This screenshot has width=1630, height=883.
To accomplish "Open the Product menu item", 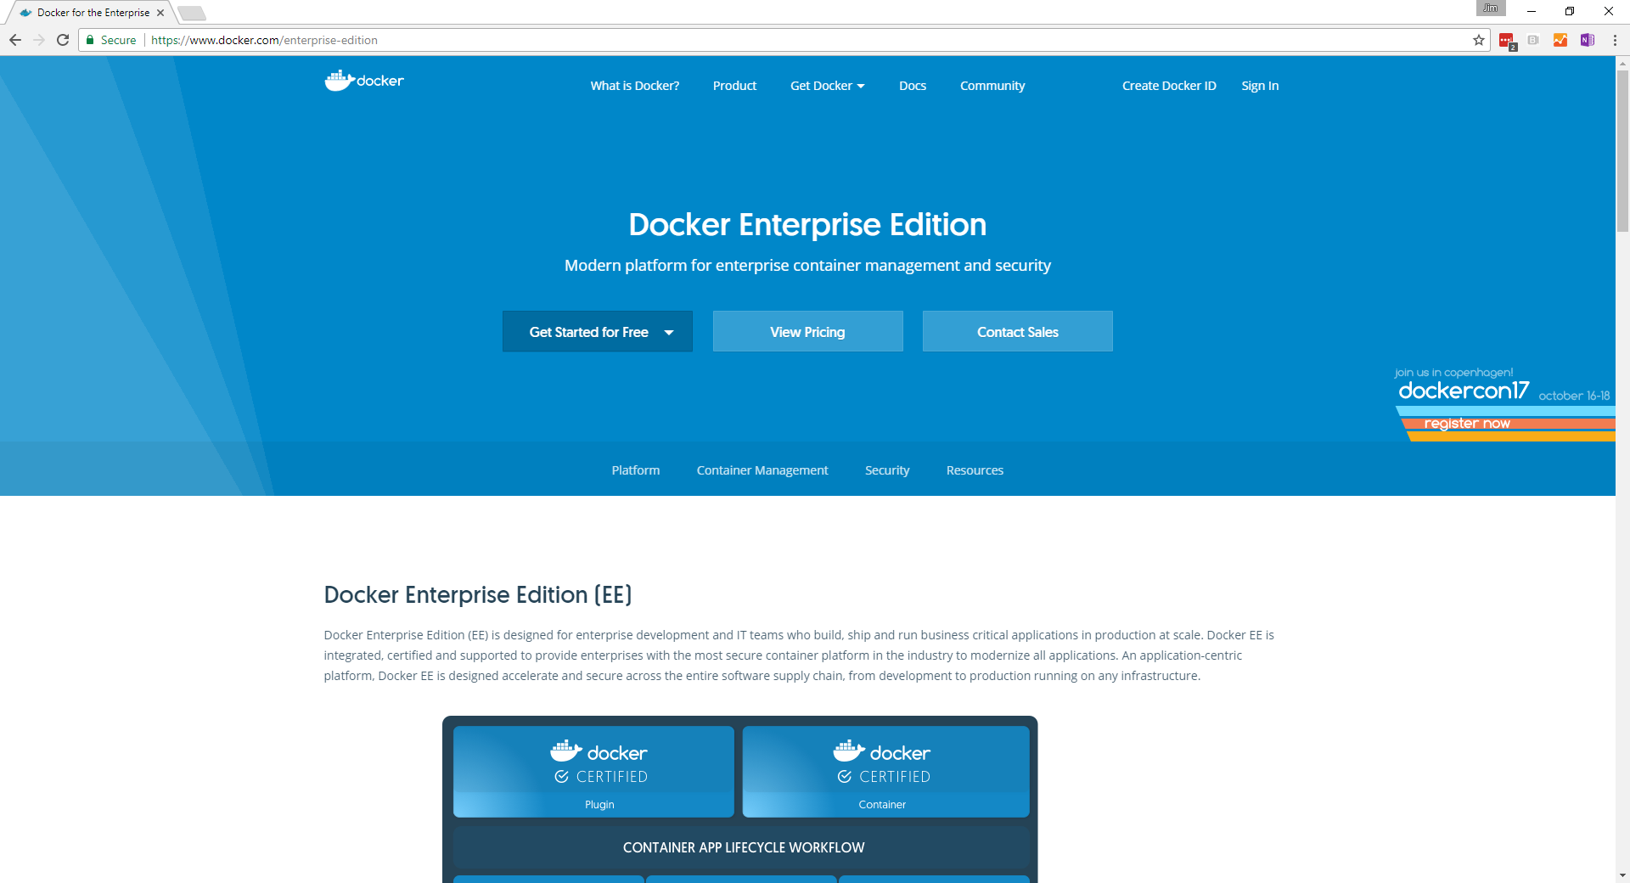I will coord(734,86).
